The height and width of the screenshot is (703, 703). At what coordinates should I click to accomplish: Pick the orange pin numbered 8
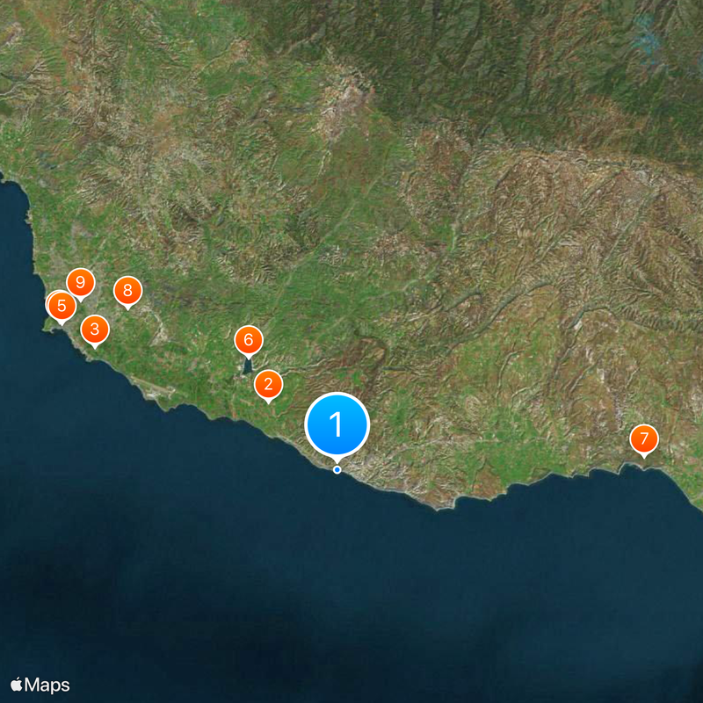click(127, 291)
